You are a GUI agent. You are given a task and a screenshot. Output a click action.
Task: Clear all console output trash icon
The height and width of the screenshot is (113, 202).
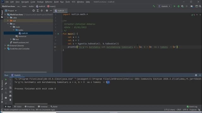point(10,100)
